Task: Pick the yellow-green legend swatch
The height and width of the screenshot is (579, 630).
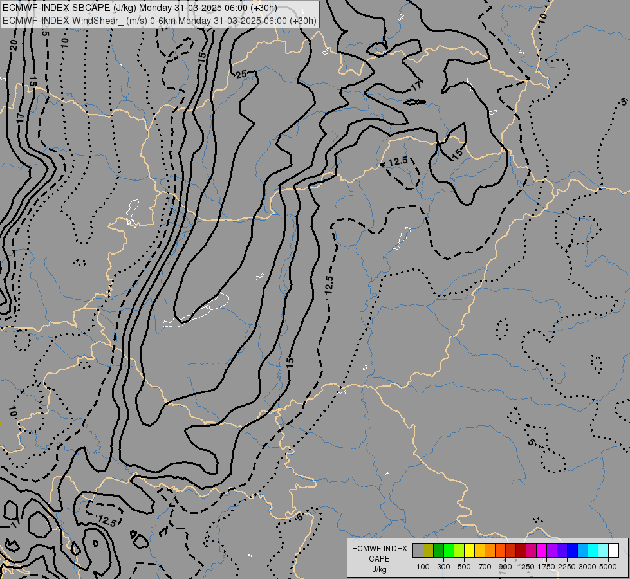Action: point(459,551)
